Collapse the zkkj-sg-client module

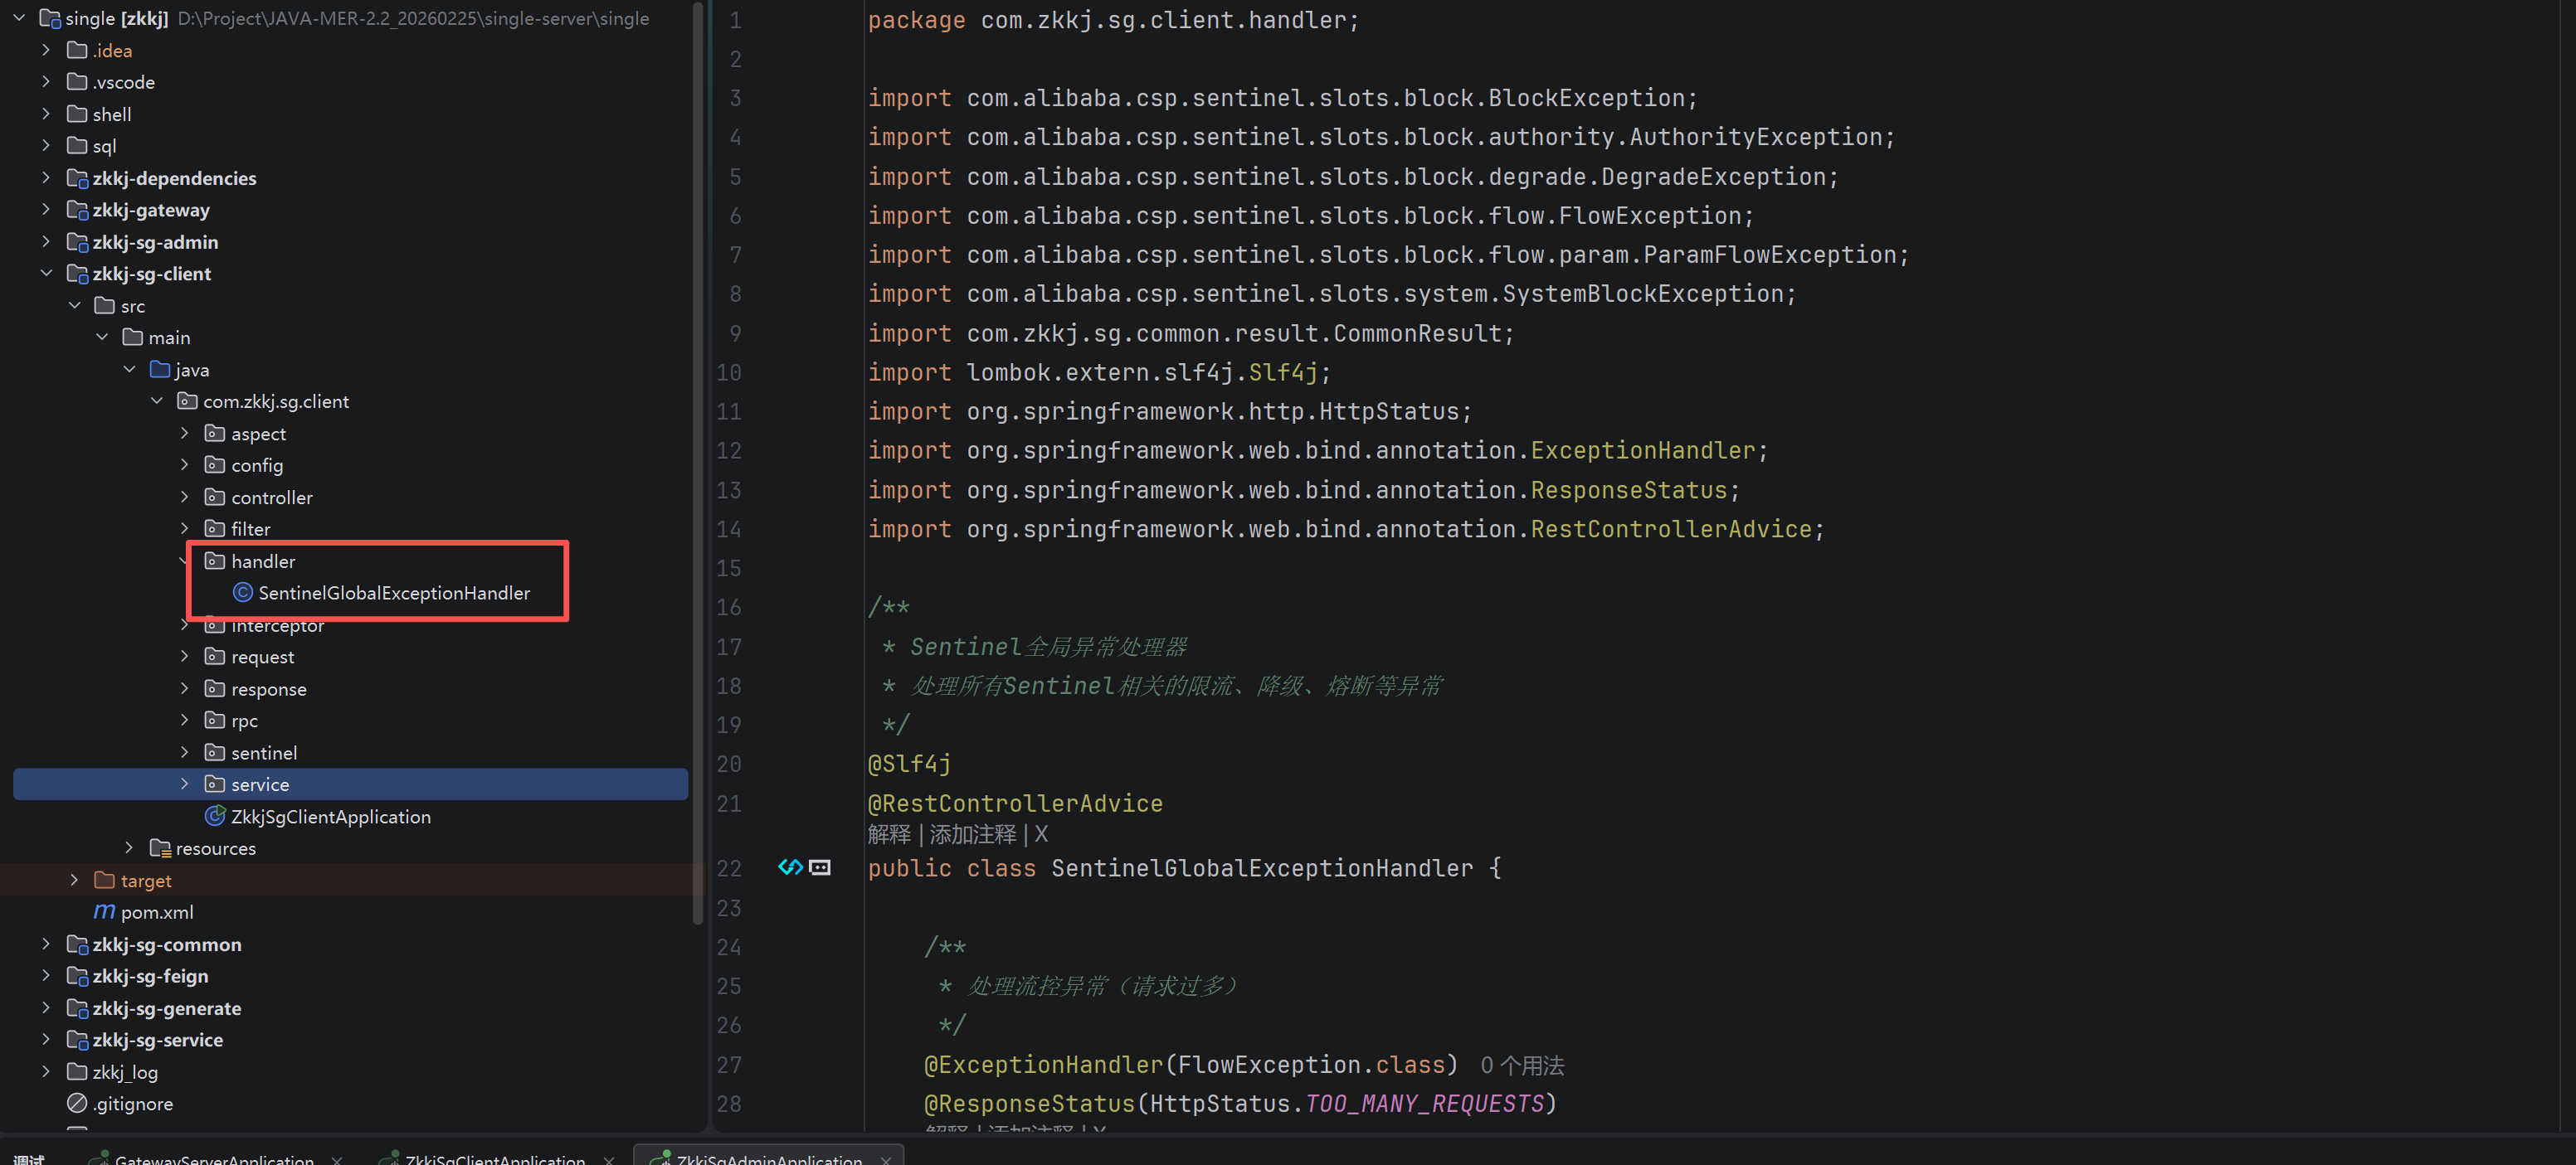click(x=46, y=273)
